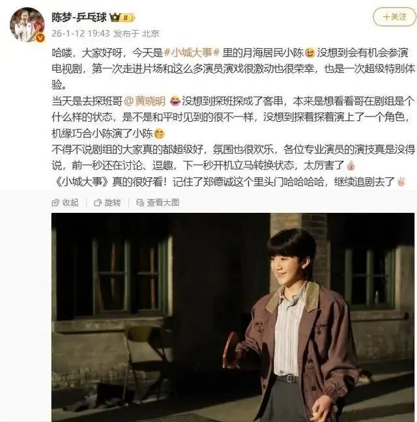
Task: Click the 发布于 北京 location text
Action: [136, 33]
